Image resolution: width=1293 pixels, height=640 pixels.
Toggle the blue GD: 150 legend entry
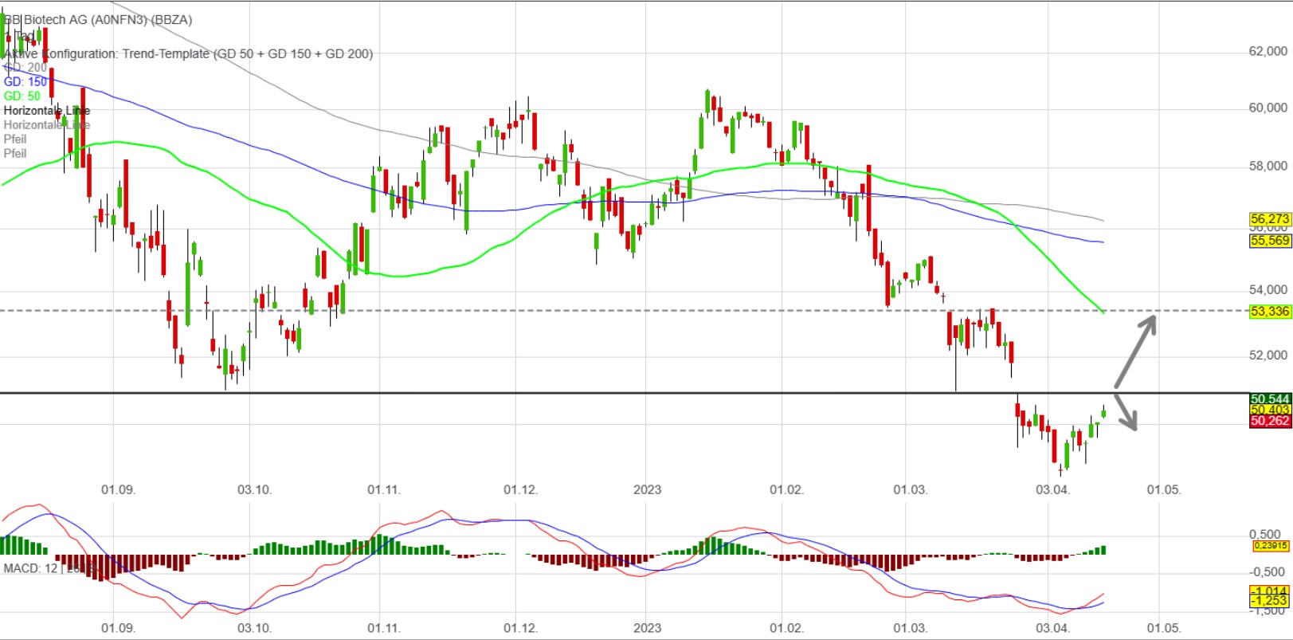tap(25, 82)
